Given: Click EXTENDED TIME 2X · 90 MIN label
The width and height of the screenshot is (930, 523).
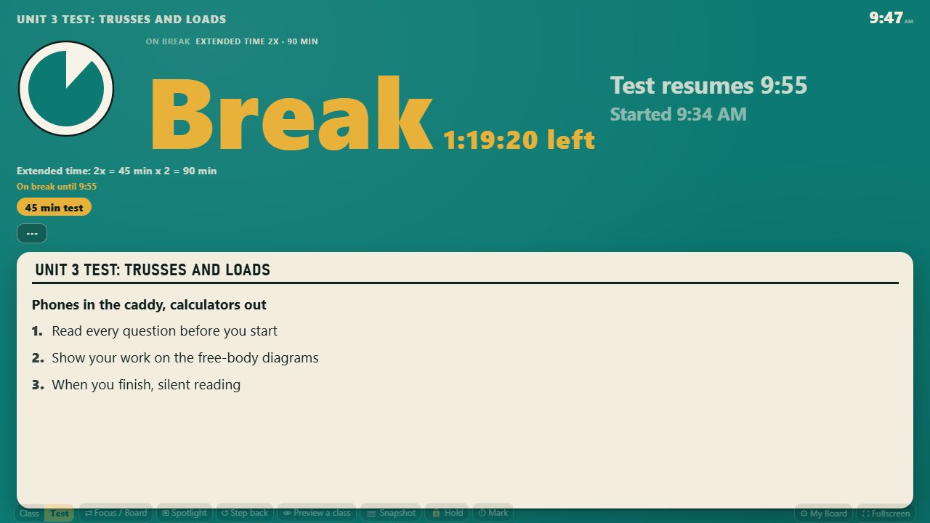Looking at the screenshot, I should tap(256, 41).
